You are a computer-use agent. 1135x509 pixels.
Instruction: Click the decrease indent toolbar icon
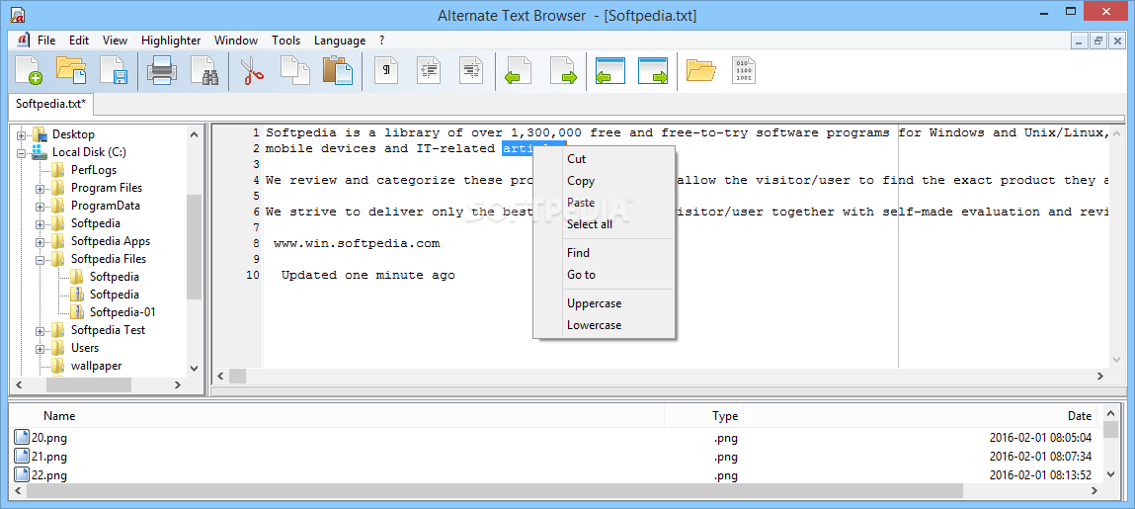click(x=430, y=70)
